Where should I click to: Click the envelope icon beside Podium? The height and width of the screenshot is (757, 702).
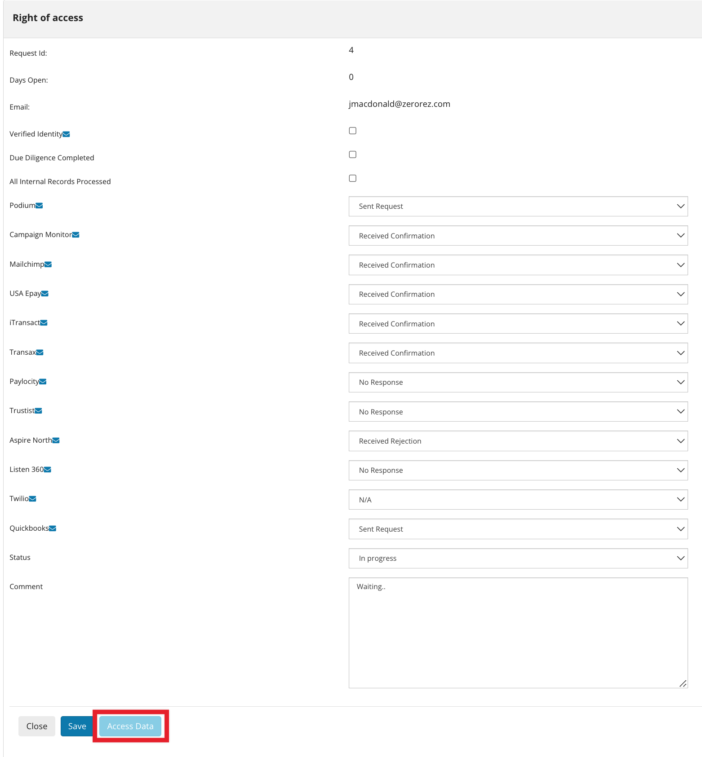click(39, 206)
